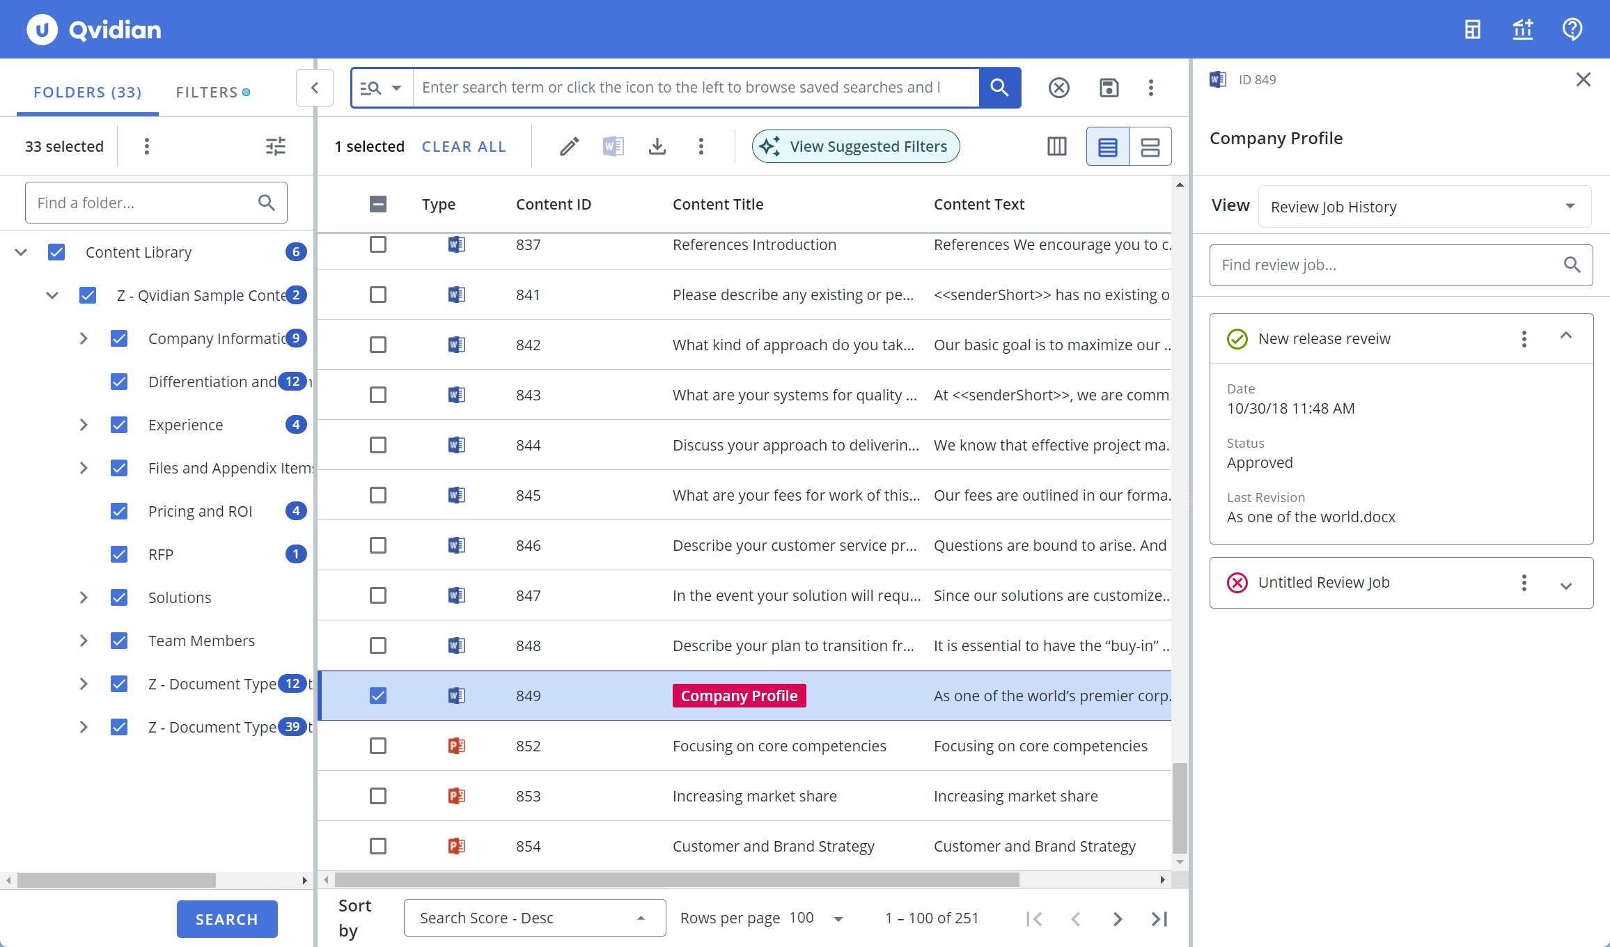Switch to the Filters tab
1610x947 pixels.
(212, 92)
